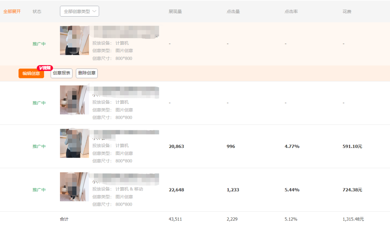Screen dimensions: 390x227
Task: Click the 状态 column header
Action: [x=37, y=12]
